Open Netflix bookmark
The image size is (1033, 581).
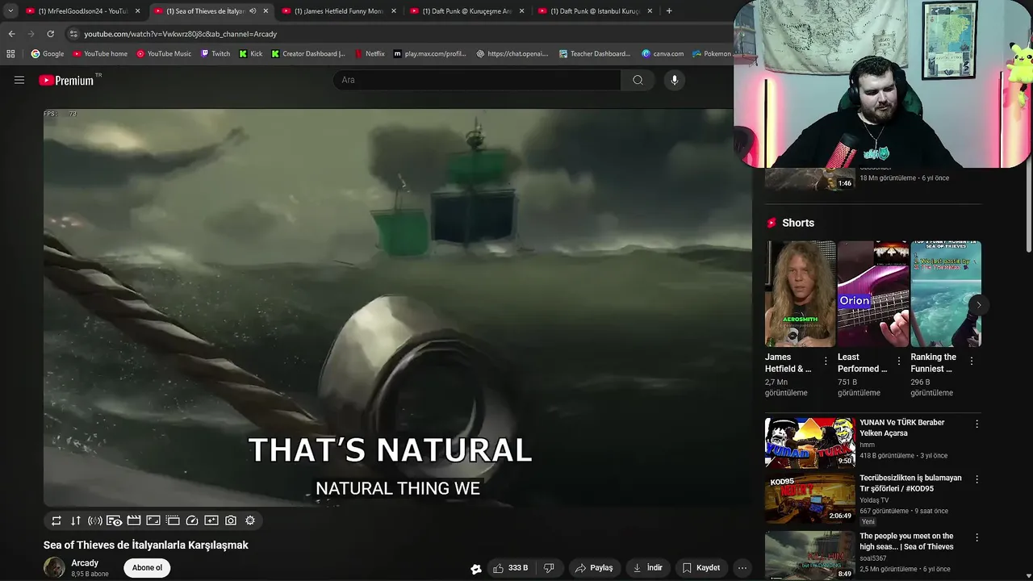coord(370,54)
